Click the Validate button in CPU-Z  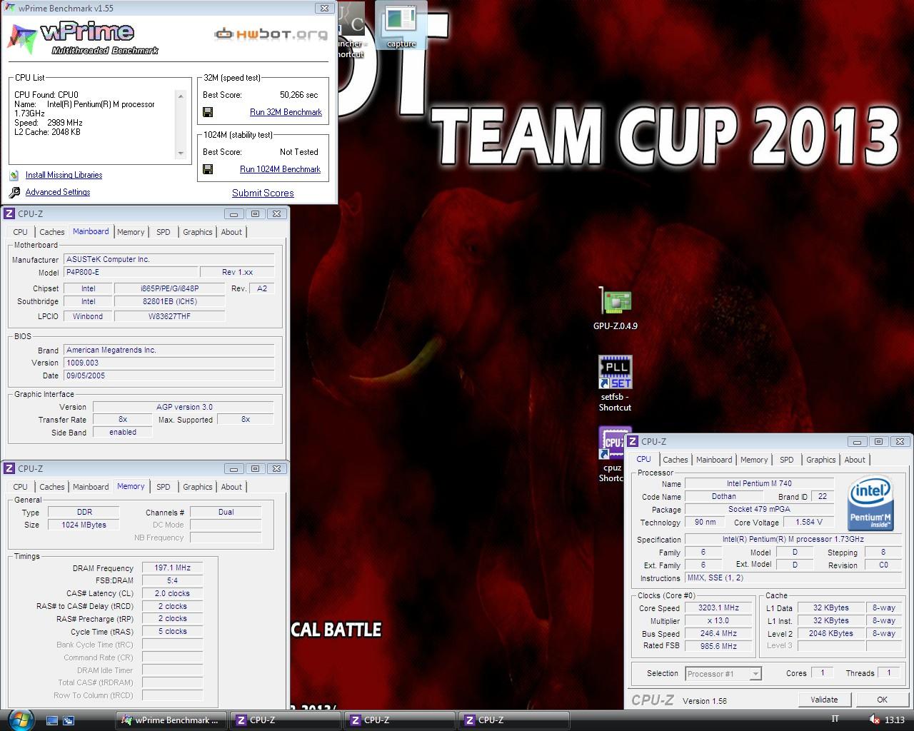824,700
